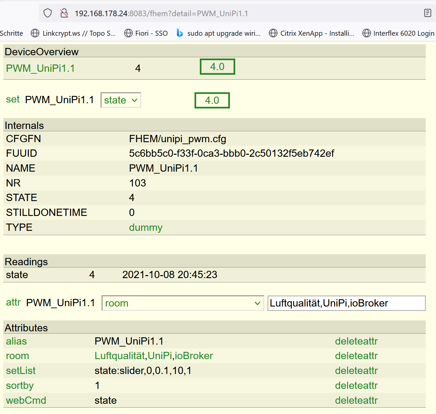Click the Bing icon of sudo apt bookmark
Screen dimensions: 436x414
180,33
